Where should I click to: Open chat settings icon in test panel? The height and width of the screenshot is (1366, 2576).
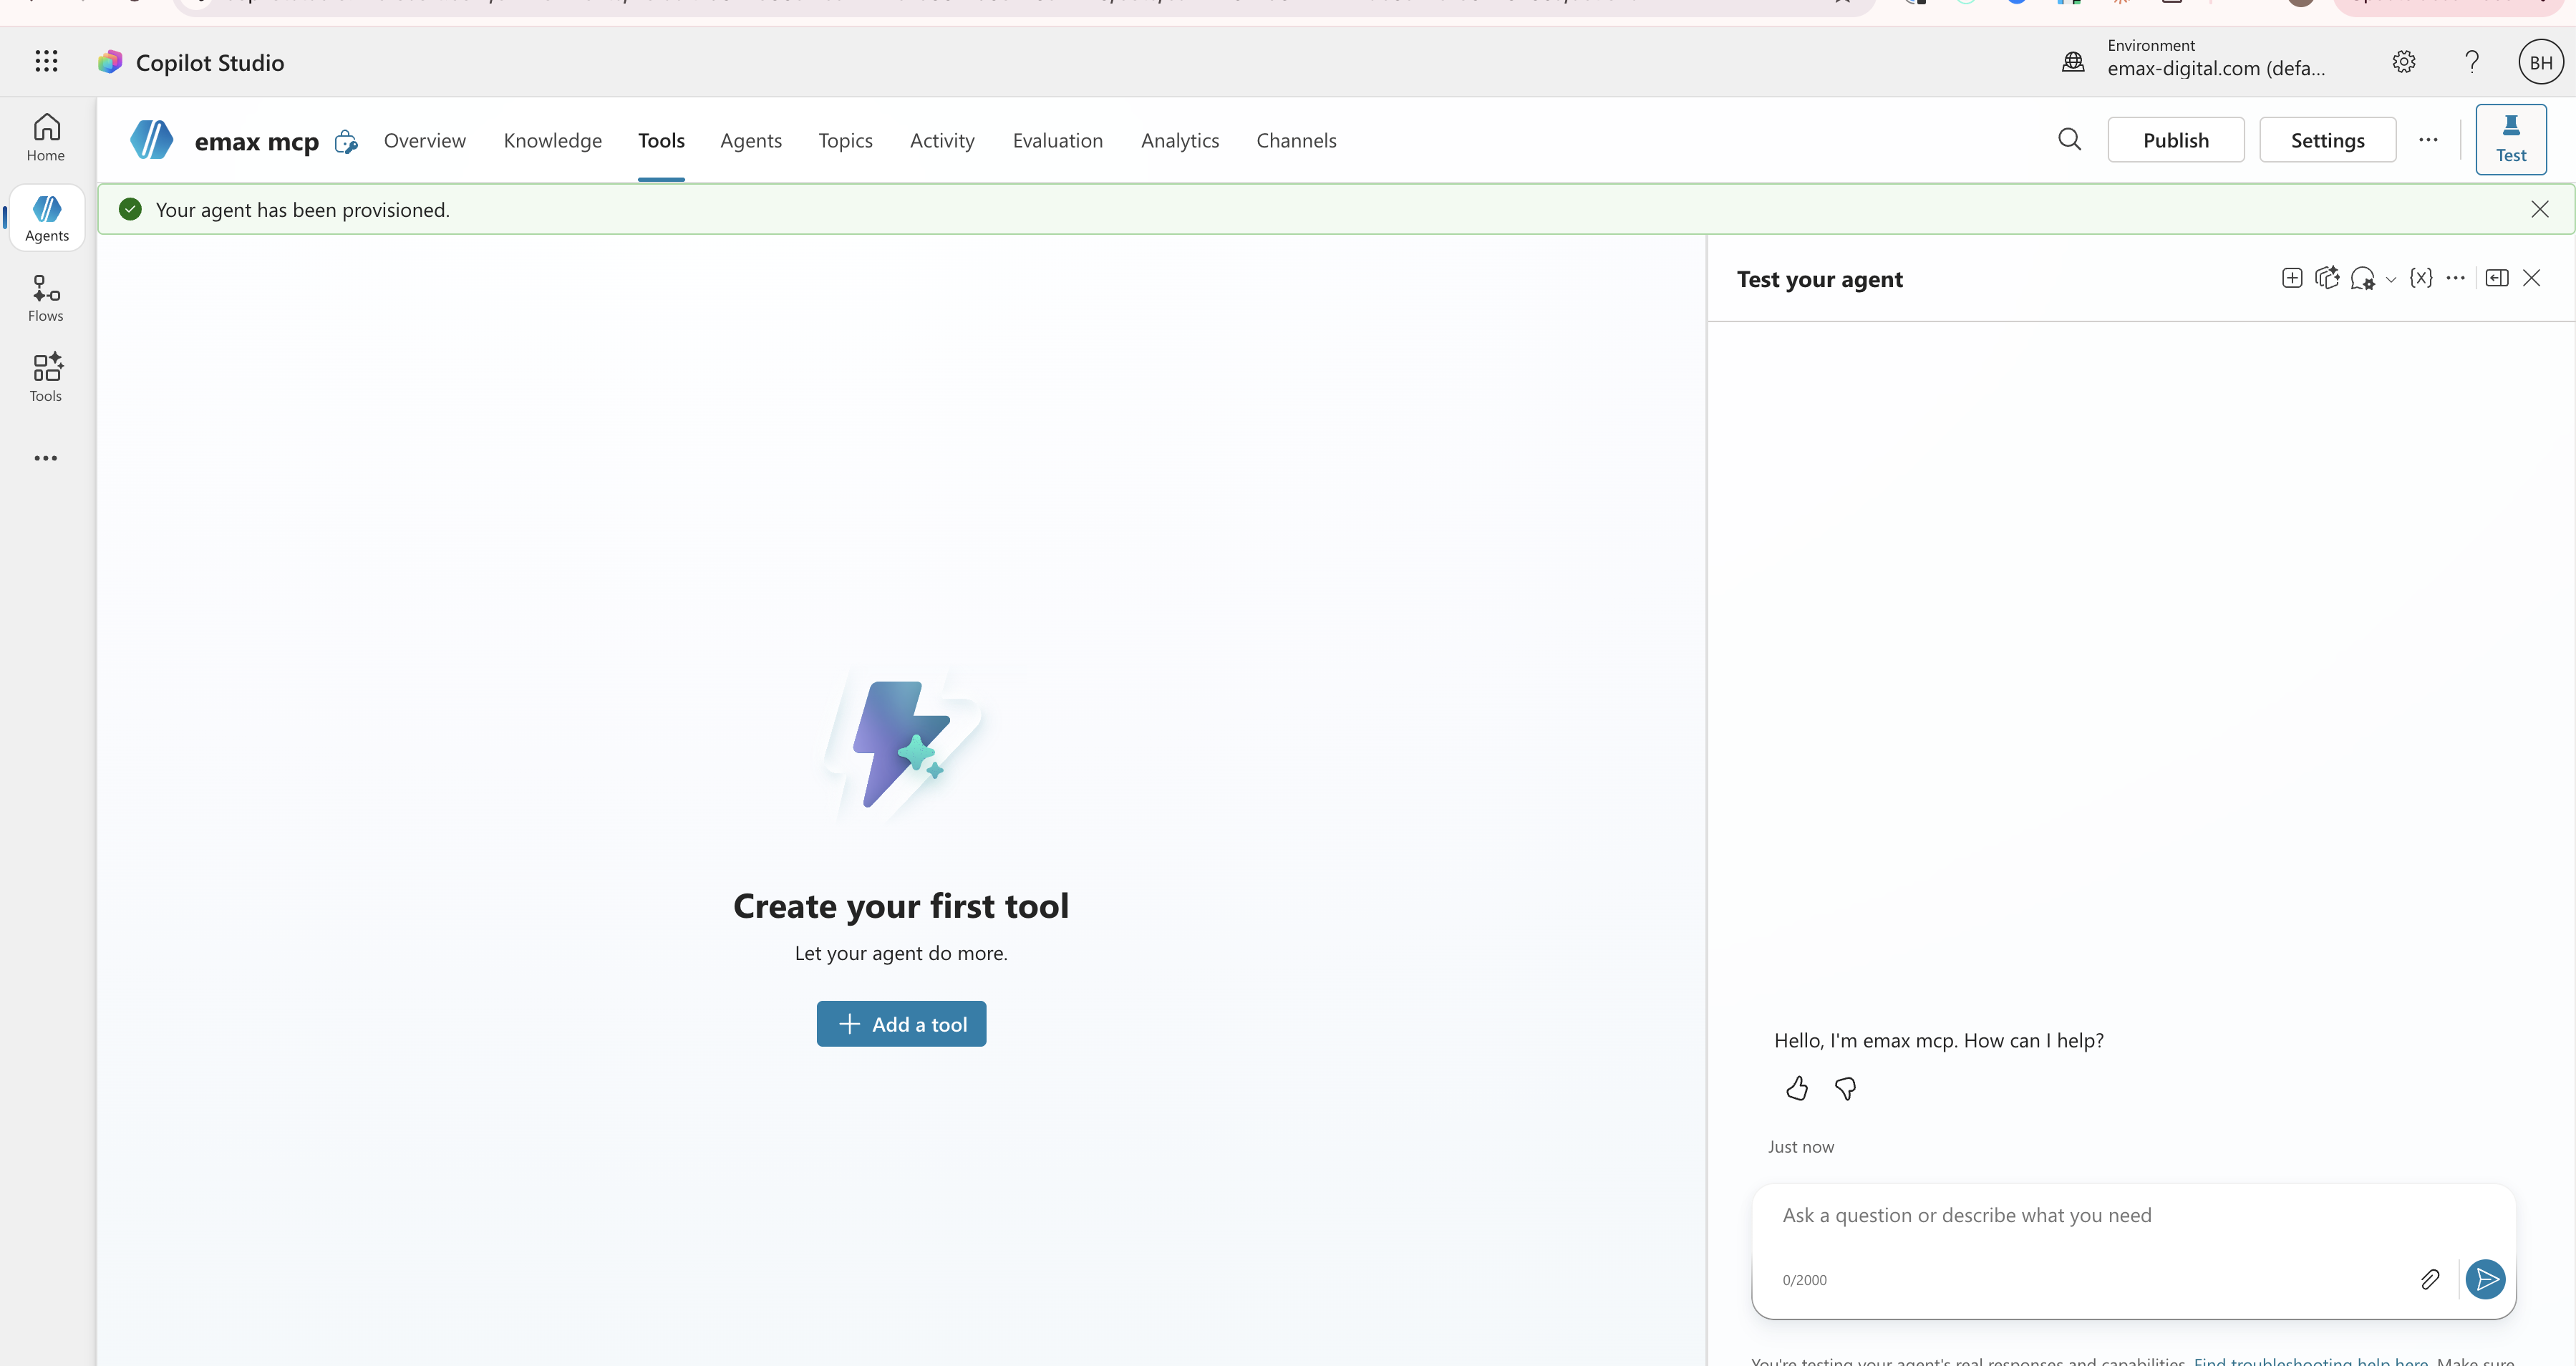point(2363,278)
